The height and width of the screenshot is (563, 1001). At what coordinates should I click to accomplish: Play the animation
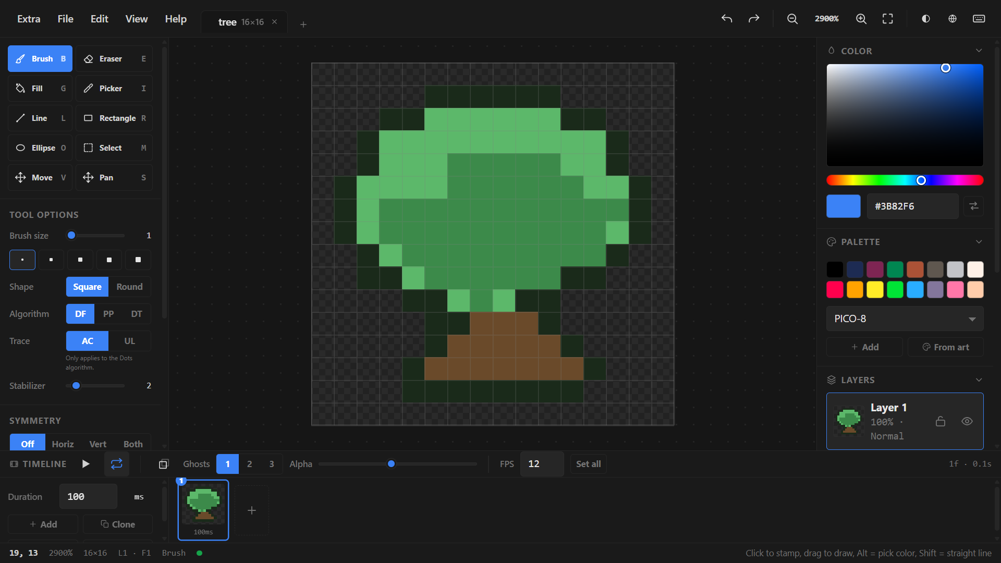(x=86, y=464)
